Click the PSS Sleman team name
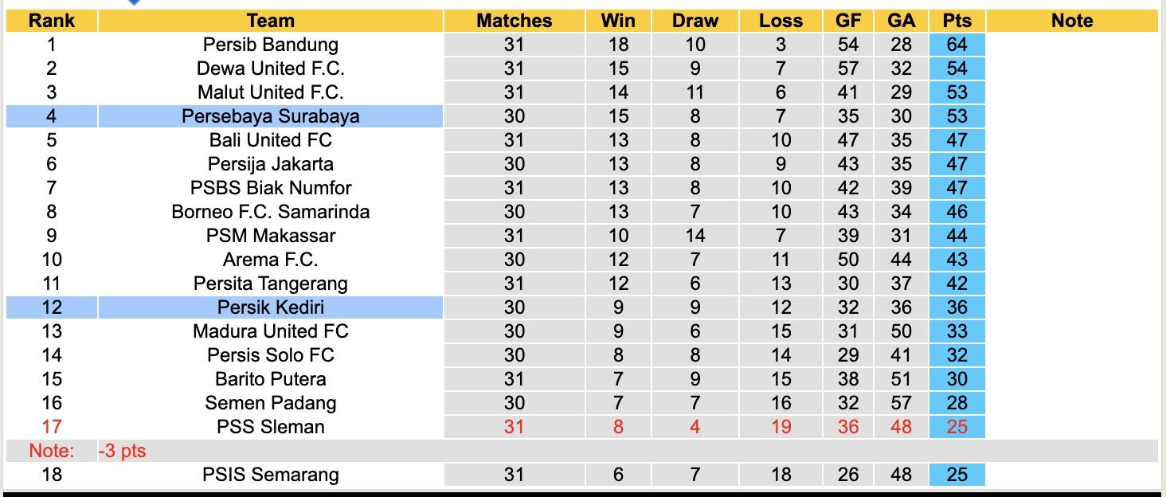1166x497 pixels. tap(270, 427)
